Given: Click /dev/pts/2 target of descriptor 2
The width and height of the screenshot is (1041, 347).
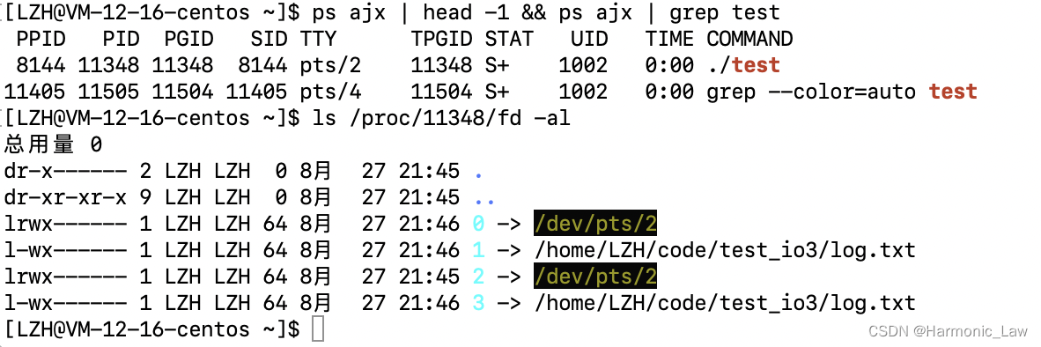Looking at the screenshot, I should pyautogui.click(x=595, y=277).
